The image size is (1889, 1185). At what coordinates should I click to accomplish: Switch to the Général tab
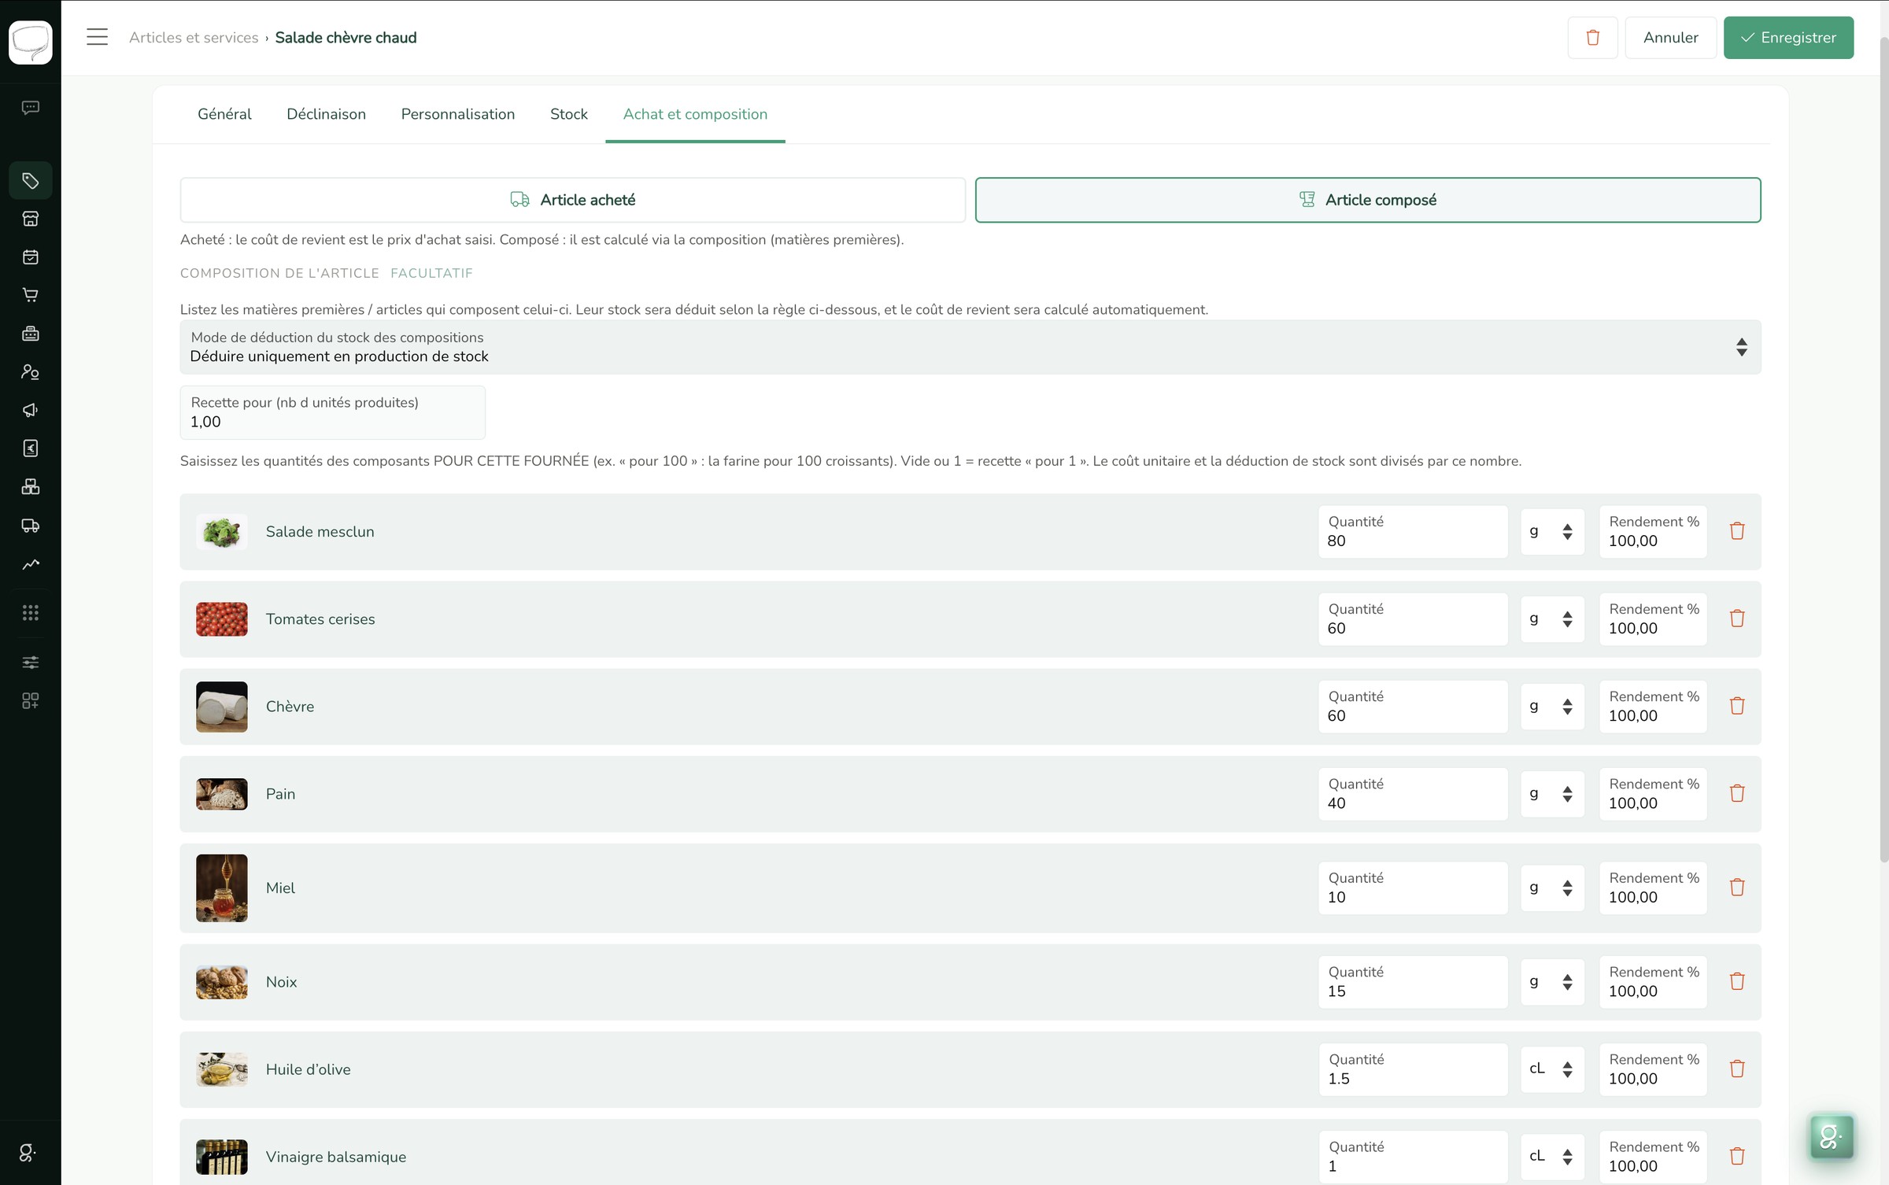[x=224, y=114]
